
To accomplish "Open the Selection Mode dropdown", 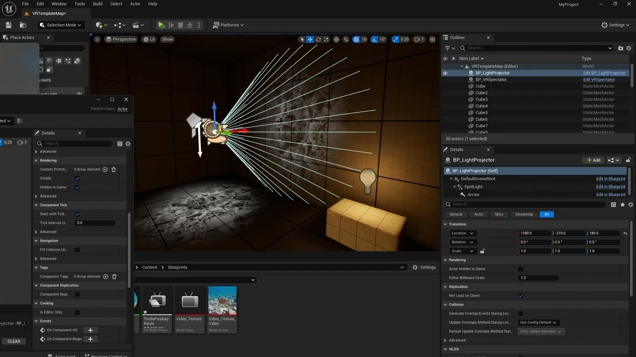I will coord(61,25).
